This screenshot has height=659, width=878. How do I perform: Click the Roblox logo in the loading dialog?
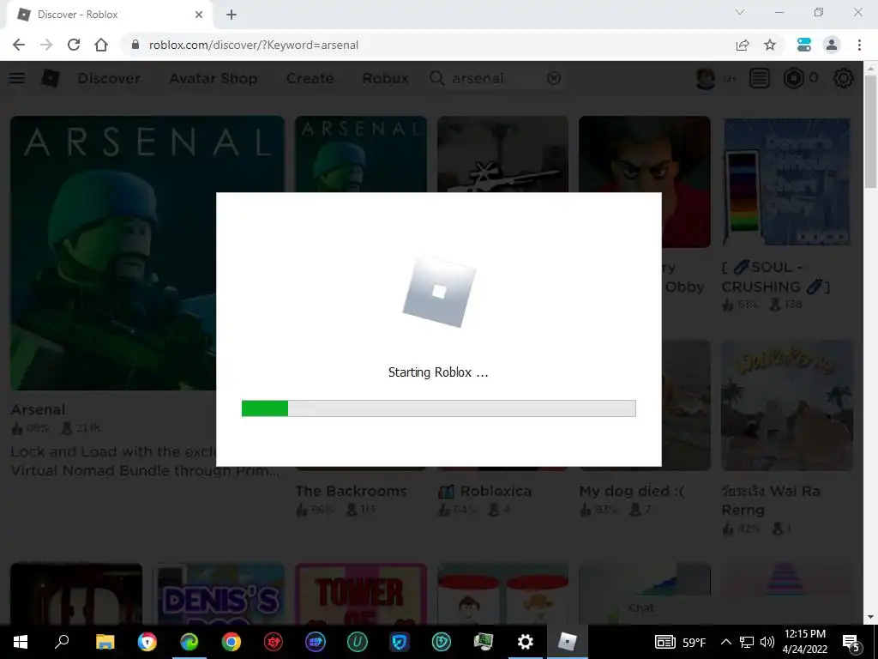439,292
